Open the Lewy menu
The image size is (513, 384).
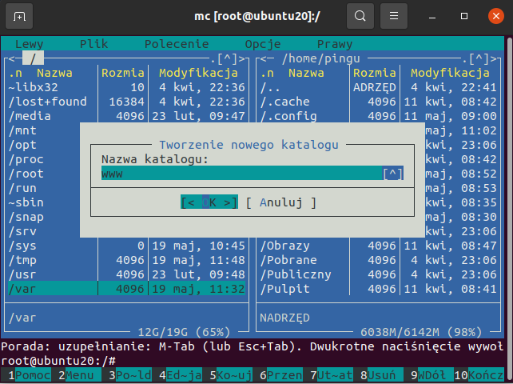click(x=28, y=44)
